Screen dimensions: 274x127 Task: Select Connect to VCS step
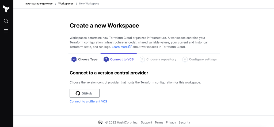pos(119,59)
